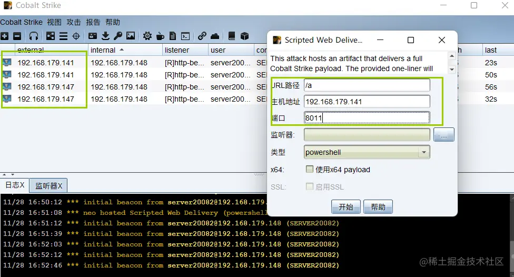Open Credentials via the ID card icon

click(x=93, y=36)
